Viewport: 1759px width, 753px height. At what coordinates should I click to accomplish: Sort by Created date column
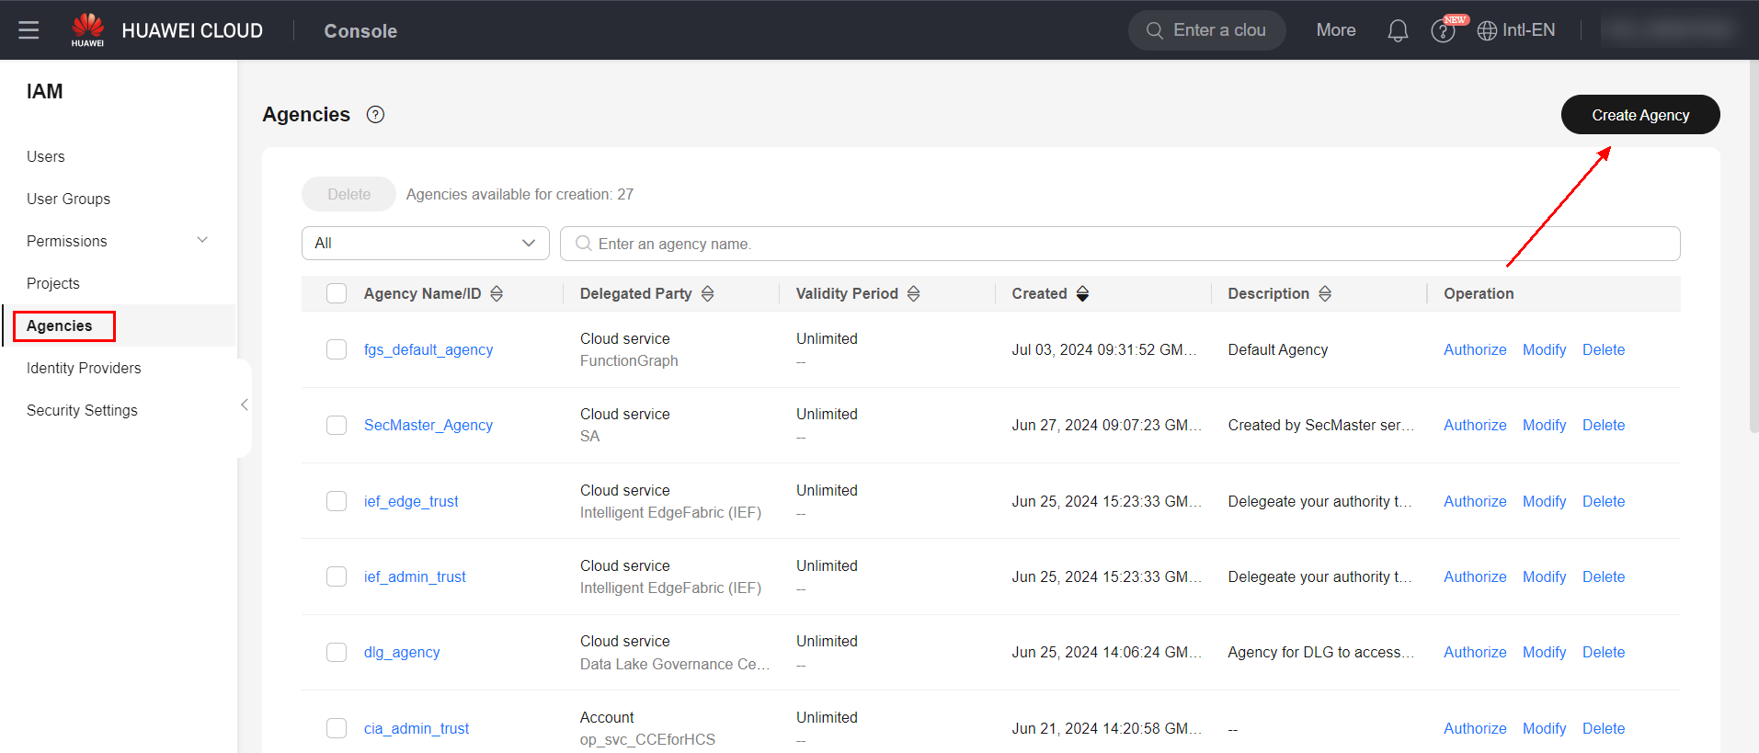pyautogui.click(x=1082, y=293)
